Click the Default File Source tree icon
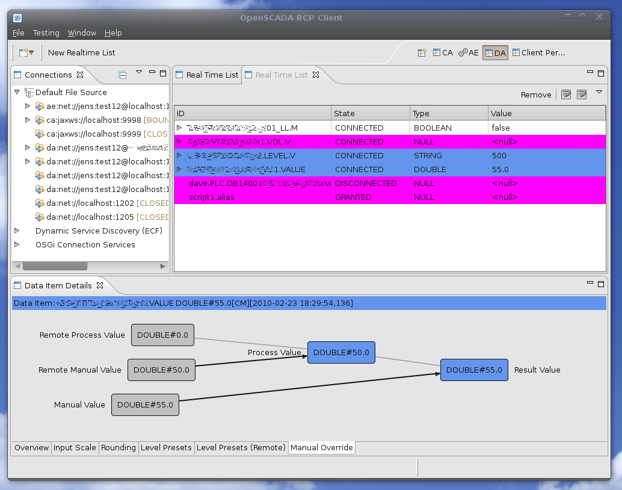The height and width of the screenshot is (490, 622). tap(29, 93)
